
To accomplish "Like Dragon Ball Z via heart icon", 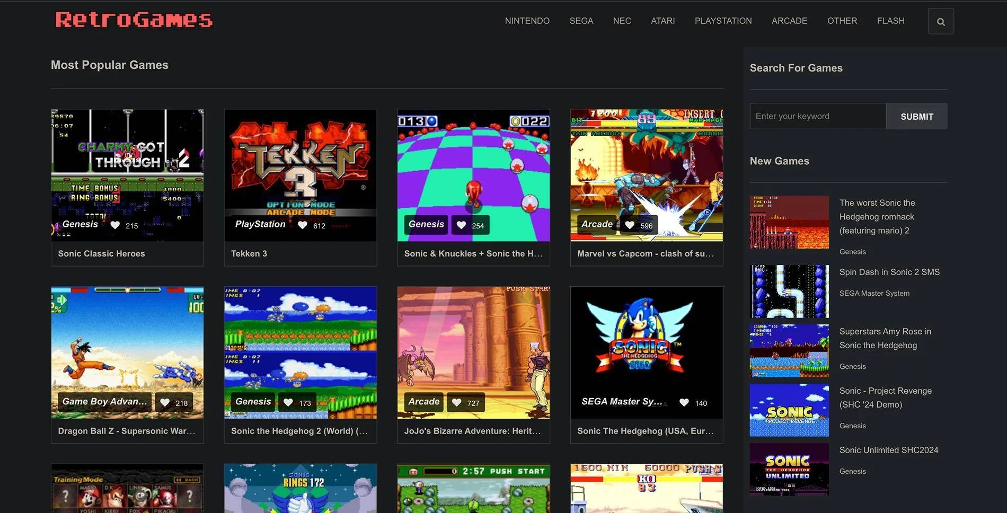I will click(x=165, y=403).
